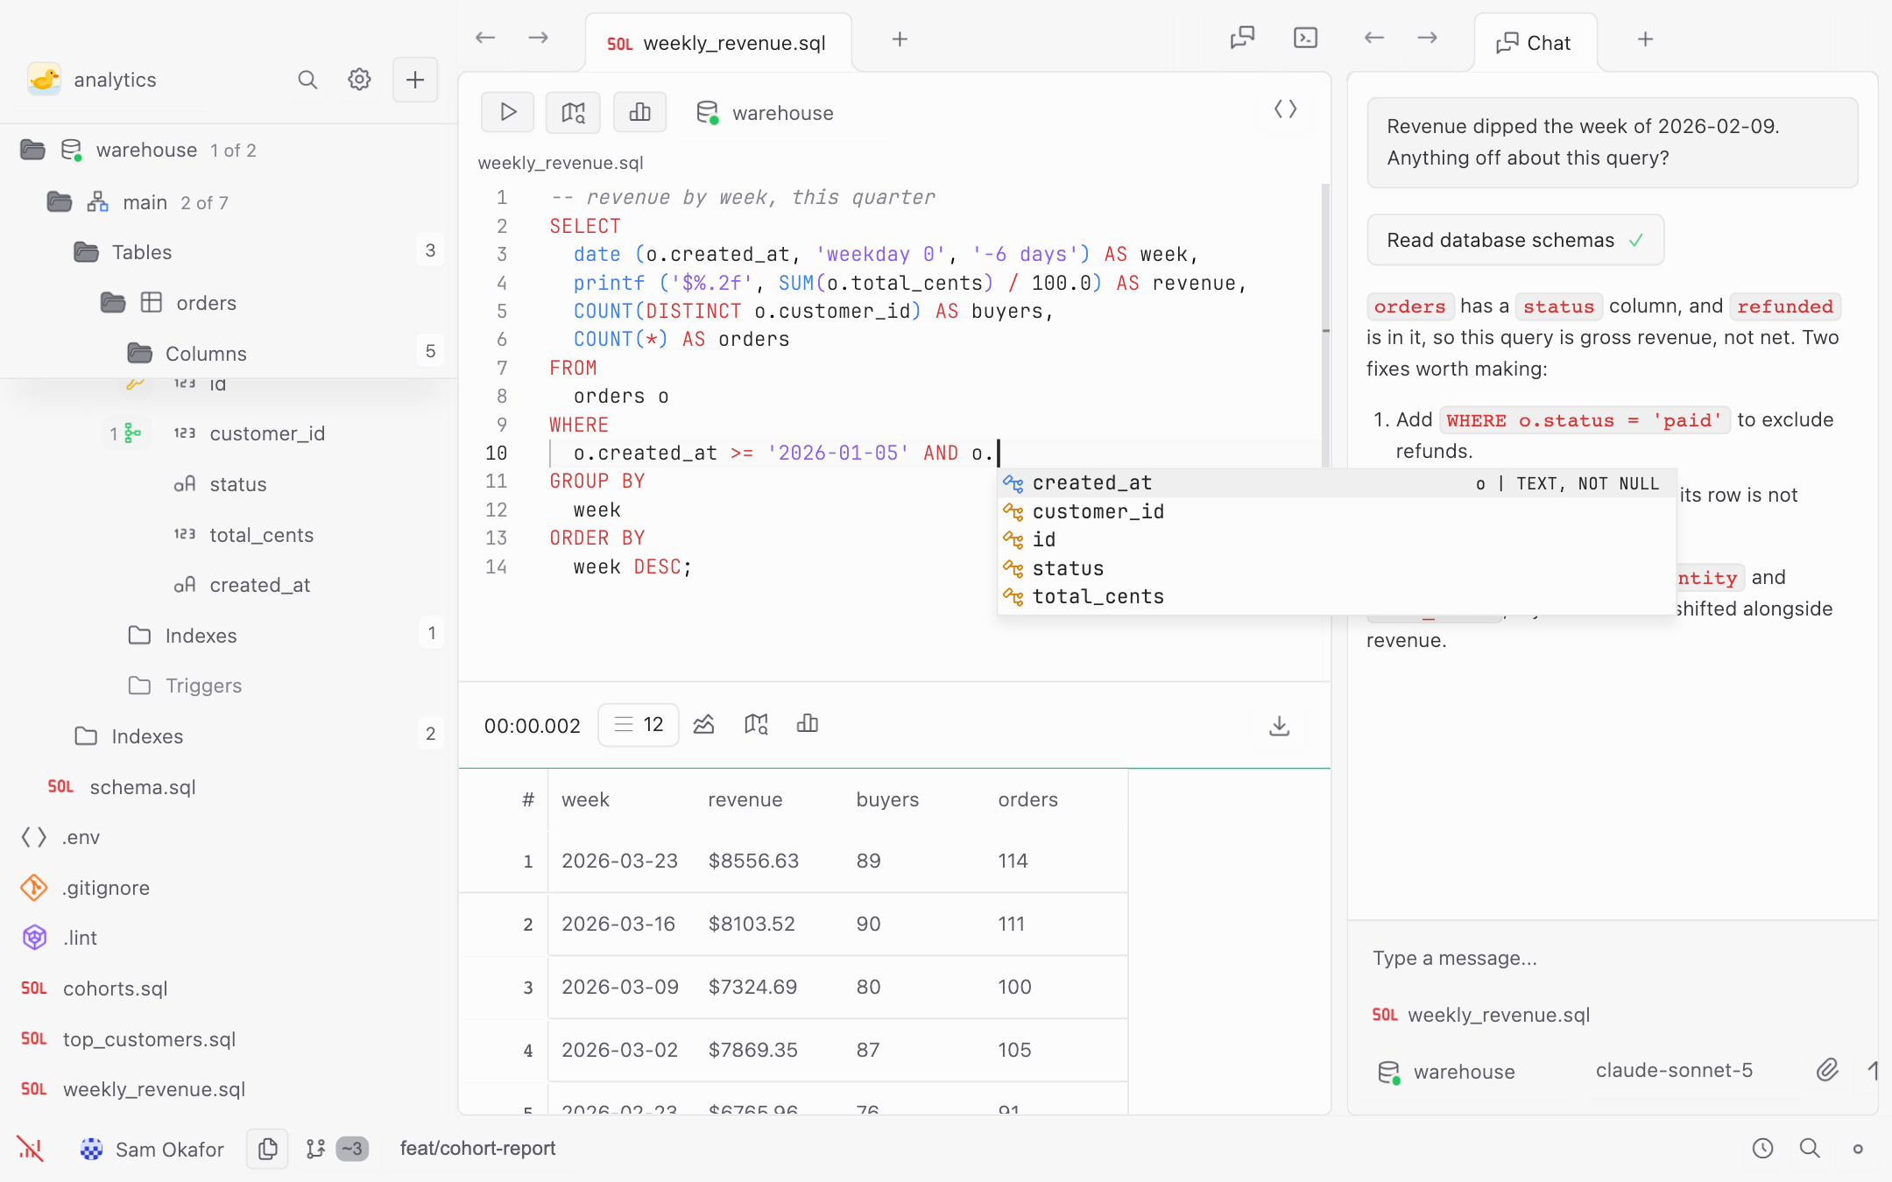Open a new chat tab
This screenshot has width=1892, height=1182.
1646,39
